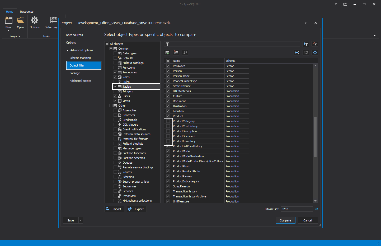Uncheck the Password table checkbox
Screen dimensions: 381x246
168,66
